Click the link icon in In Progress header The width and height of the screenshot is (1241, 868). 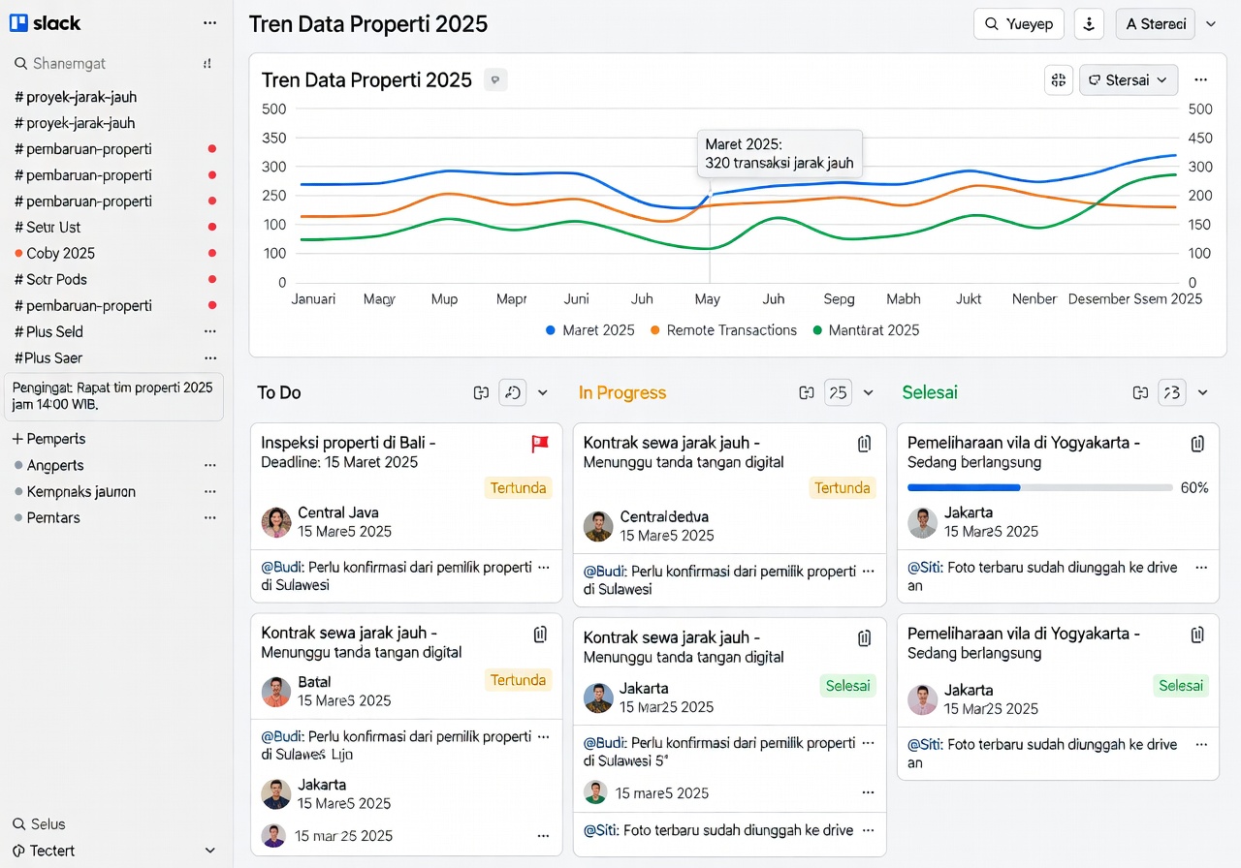(x=806, y=392)
